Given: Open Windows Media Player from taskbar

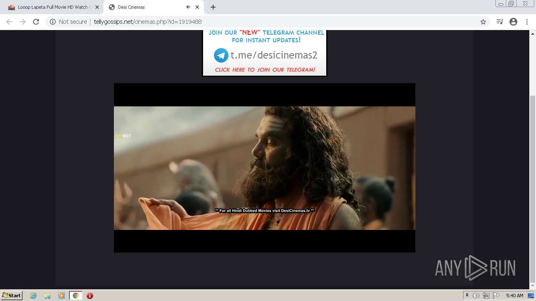Looking at the screenshot, I should click(x=62, y=296).
